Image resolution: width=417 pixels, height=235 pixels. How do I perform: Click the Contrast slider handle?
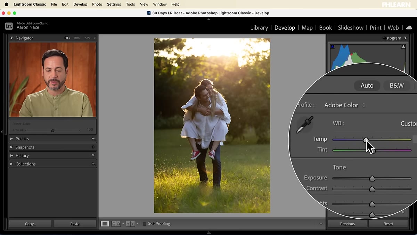[372, 189]
